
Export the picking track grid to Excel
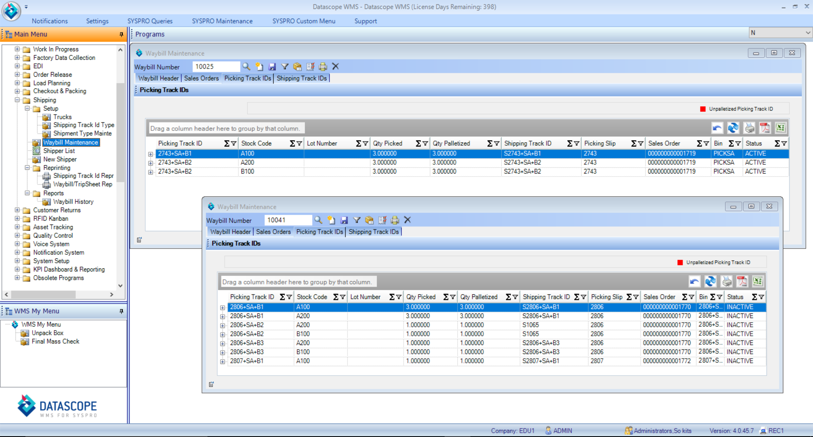click(x=781, y=128)
